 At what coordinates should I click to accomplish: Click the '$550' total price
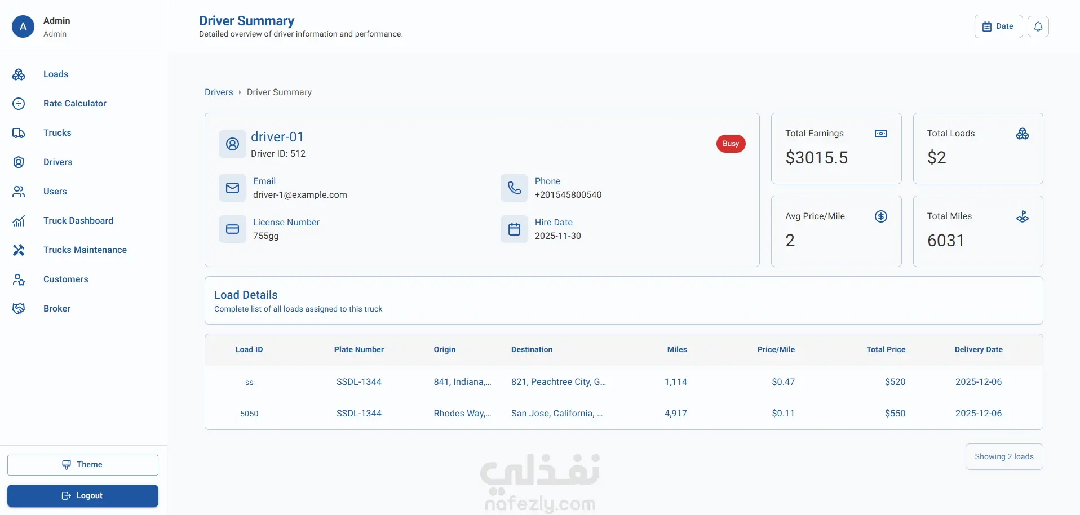pos(895,414)
